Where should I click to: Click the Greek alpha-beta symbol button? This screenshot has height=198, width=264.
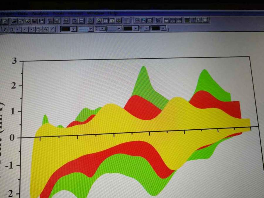coord(39,29)
